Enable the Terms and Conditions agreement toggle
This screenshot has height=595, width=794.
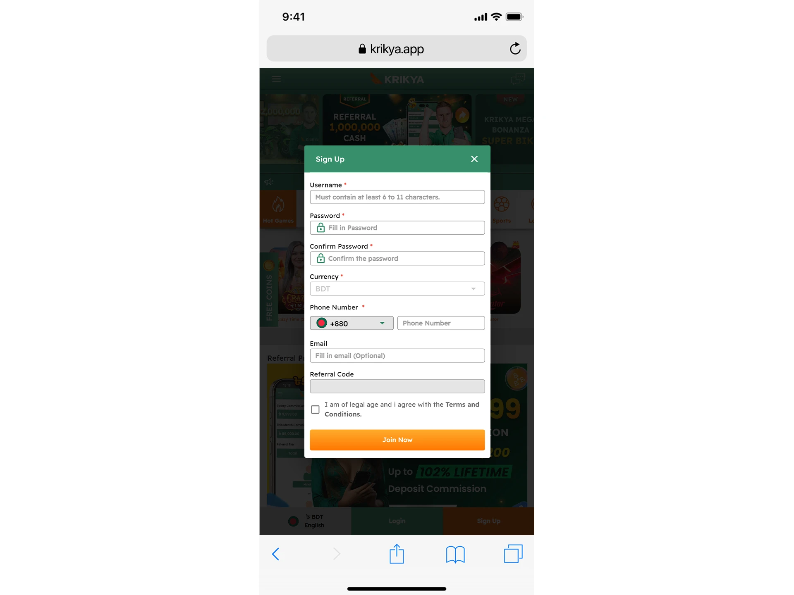(x=315, y=409)
